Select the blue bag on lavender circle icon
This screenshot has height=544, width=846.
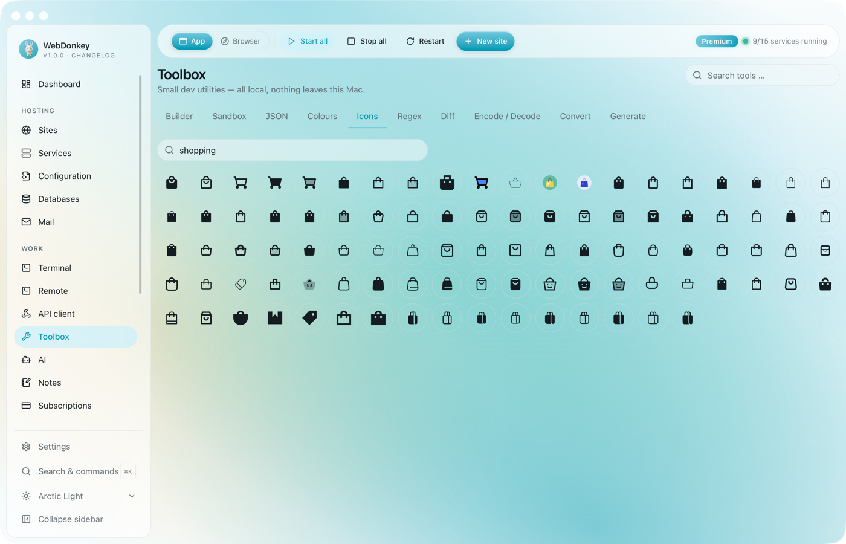pyautogui.click(x=584, y=183)
